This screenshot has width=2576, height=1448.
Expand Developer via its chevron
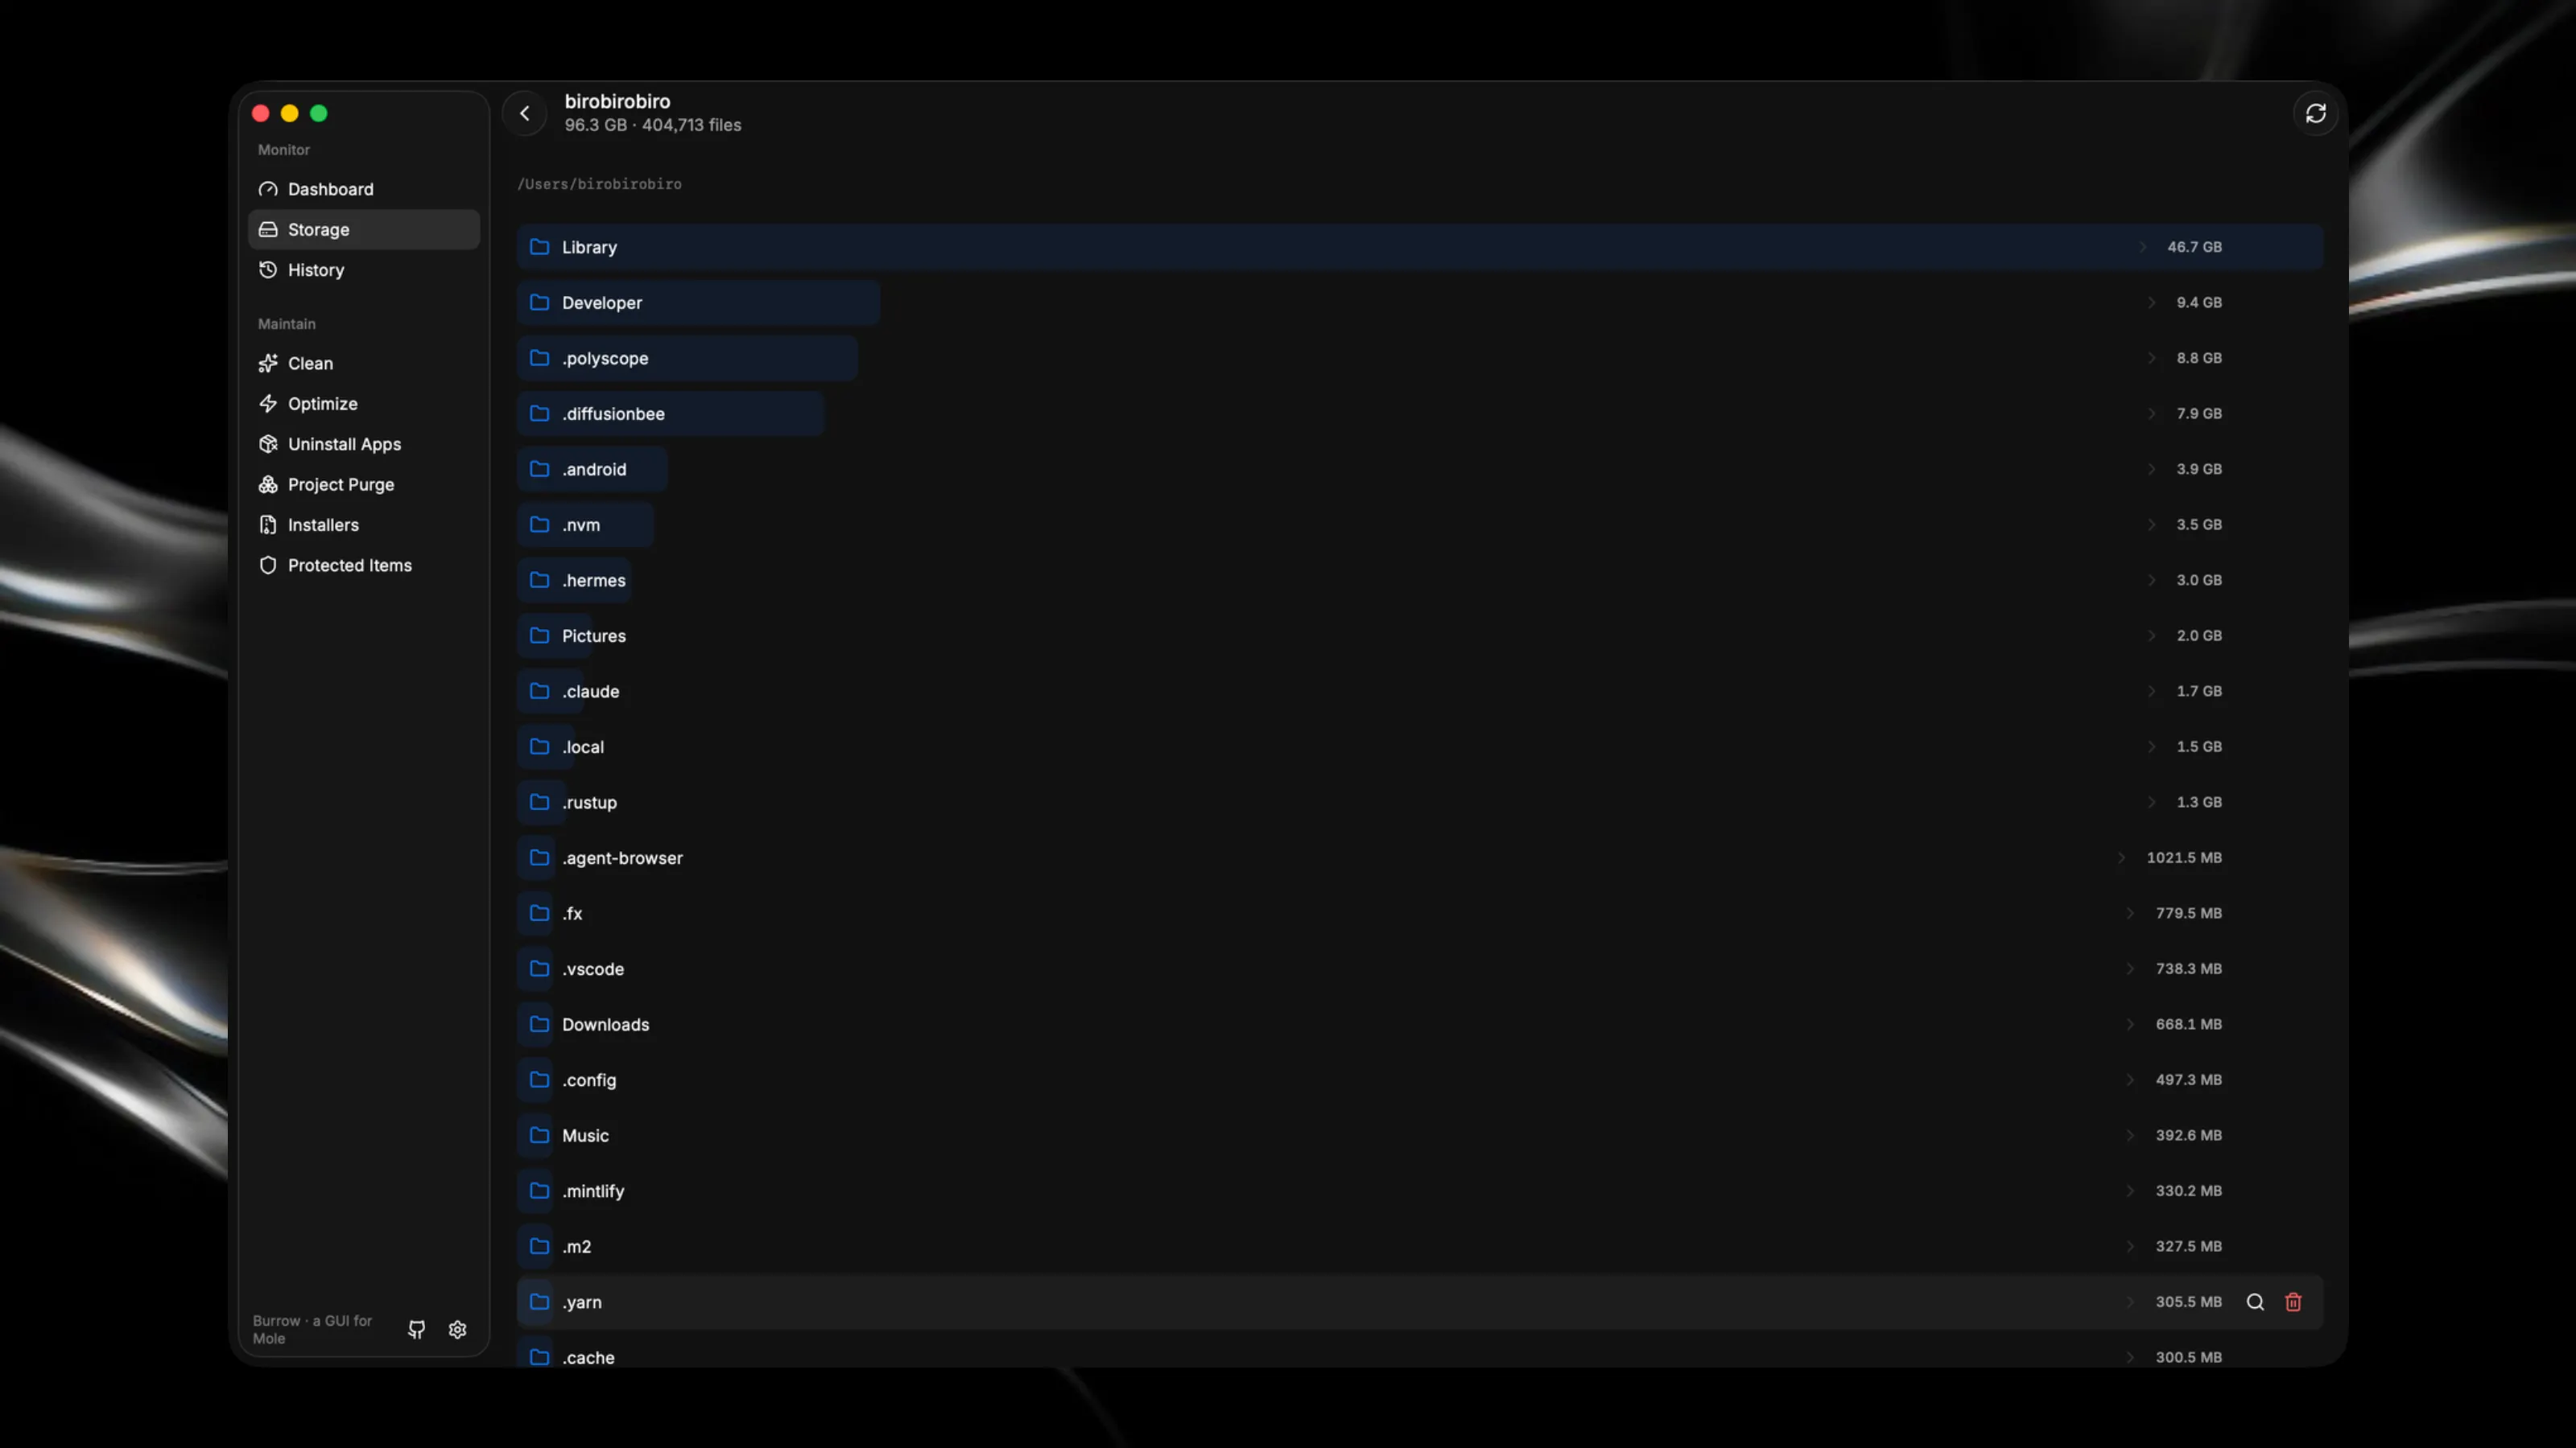pyautogui.click(x=2152, y=302)
